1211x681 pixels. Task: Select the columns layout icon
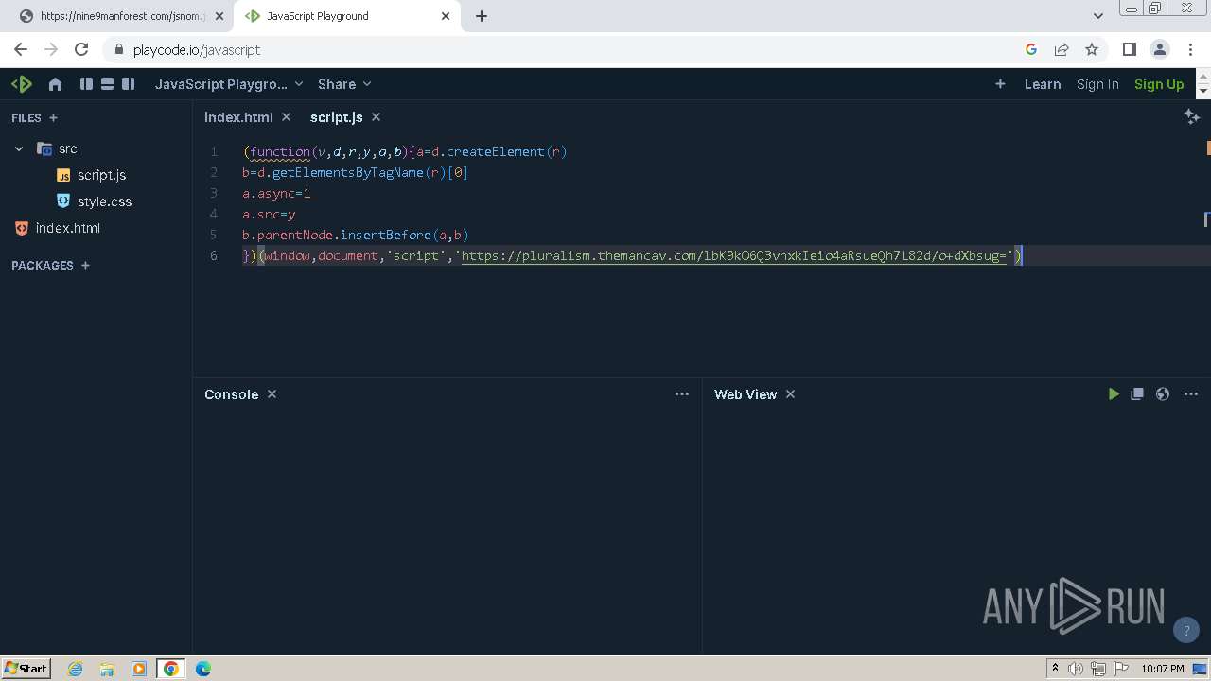tap(86, 84)
